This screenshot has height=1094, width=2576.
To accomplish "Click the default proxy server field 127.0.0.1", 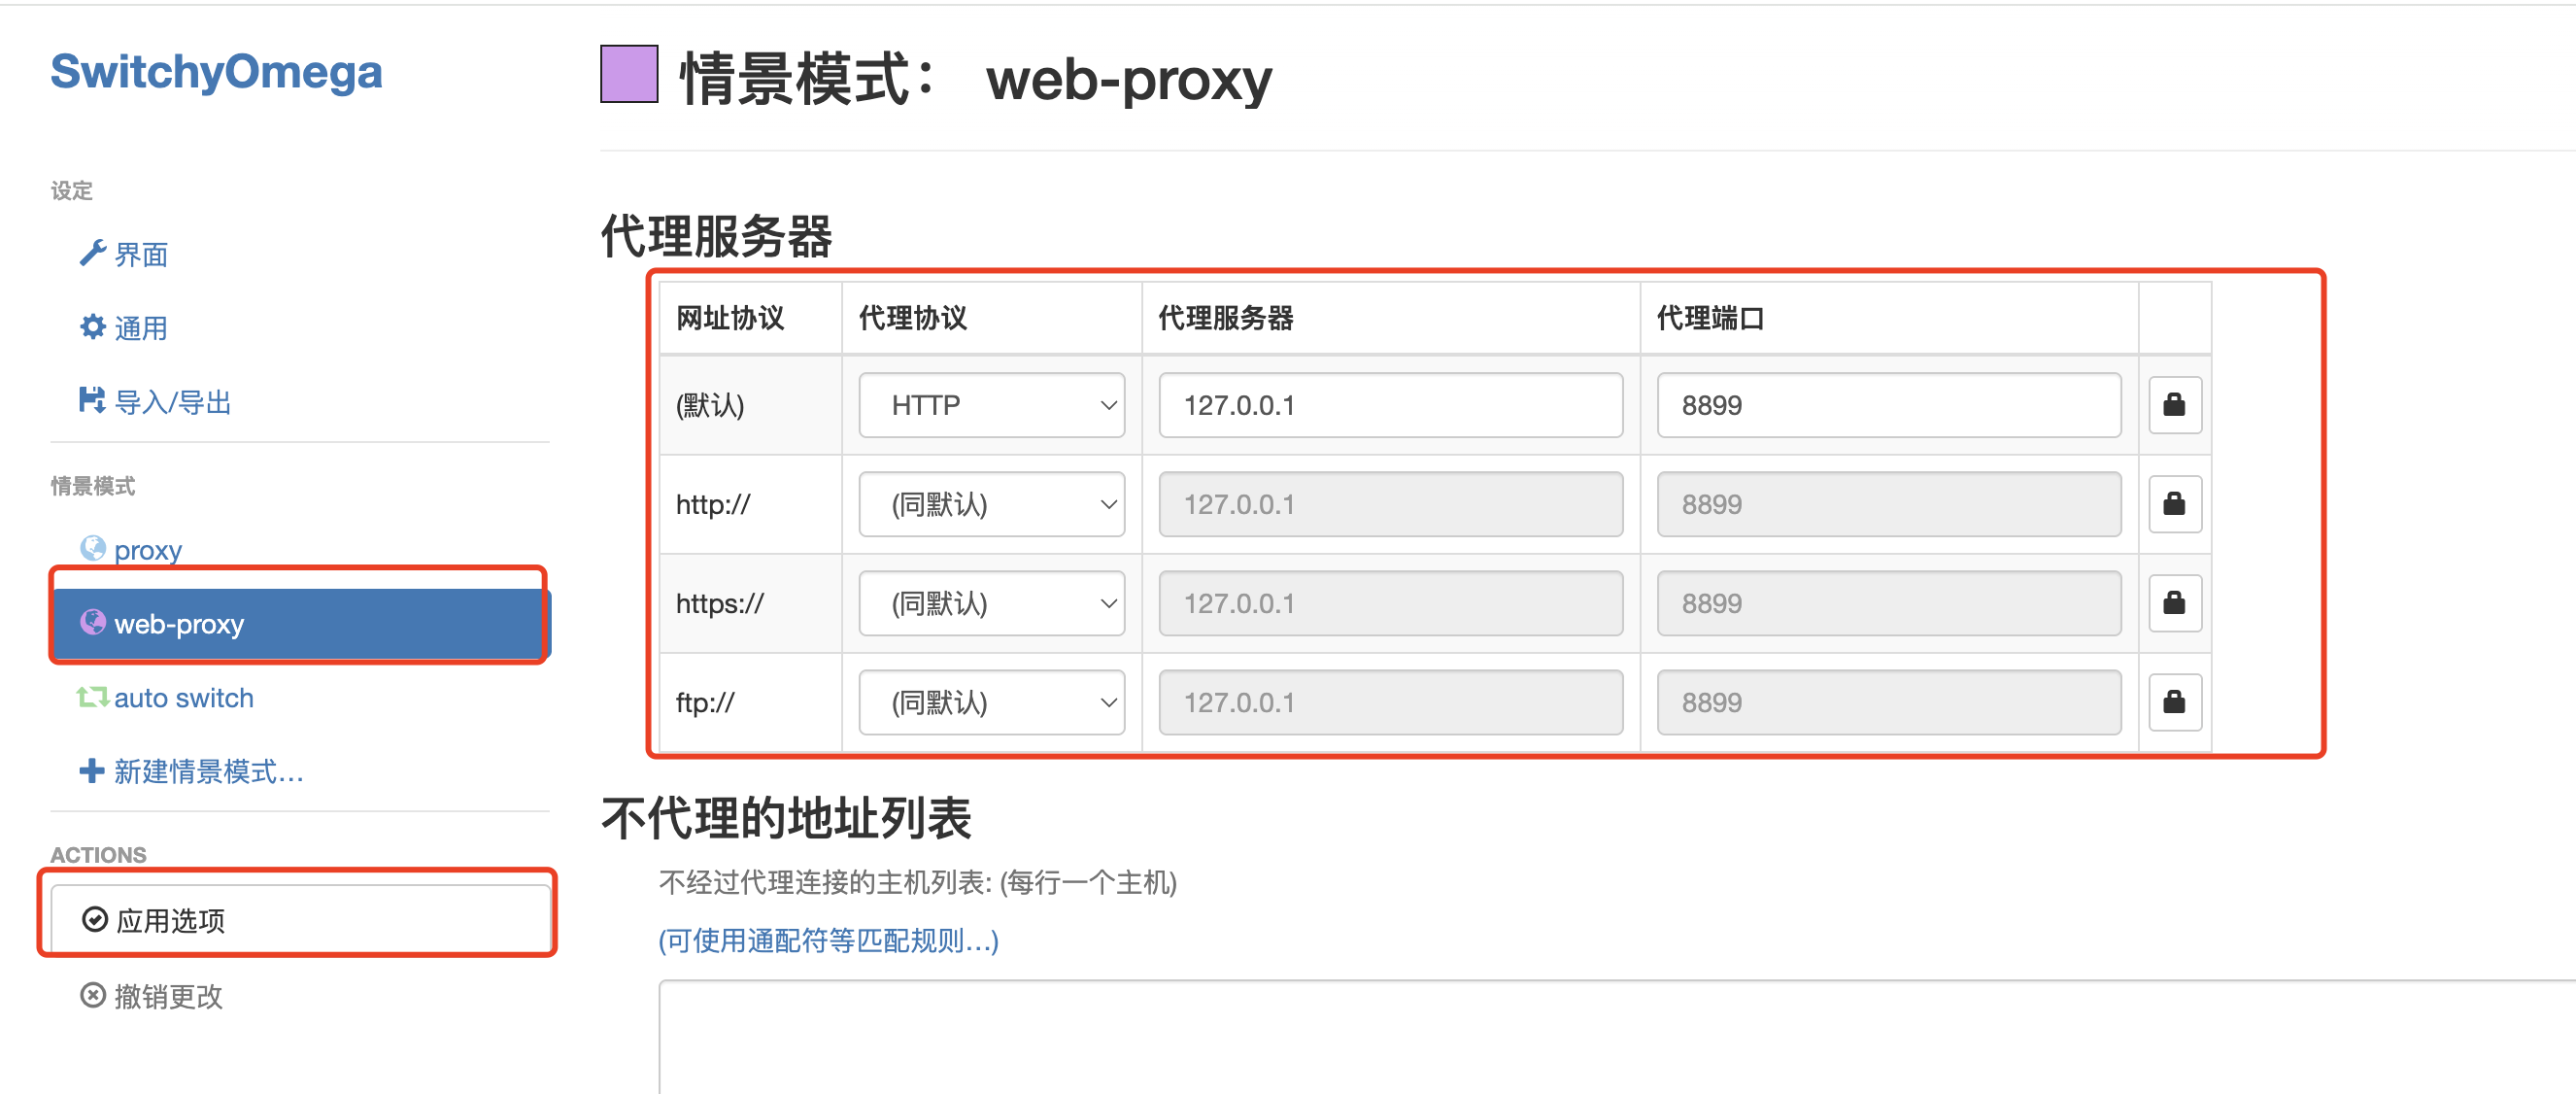I will tap(1390, 405).
